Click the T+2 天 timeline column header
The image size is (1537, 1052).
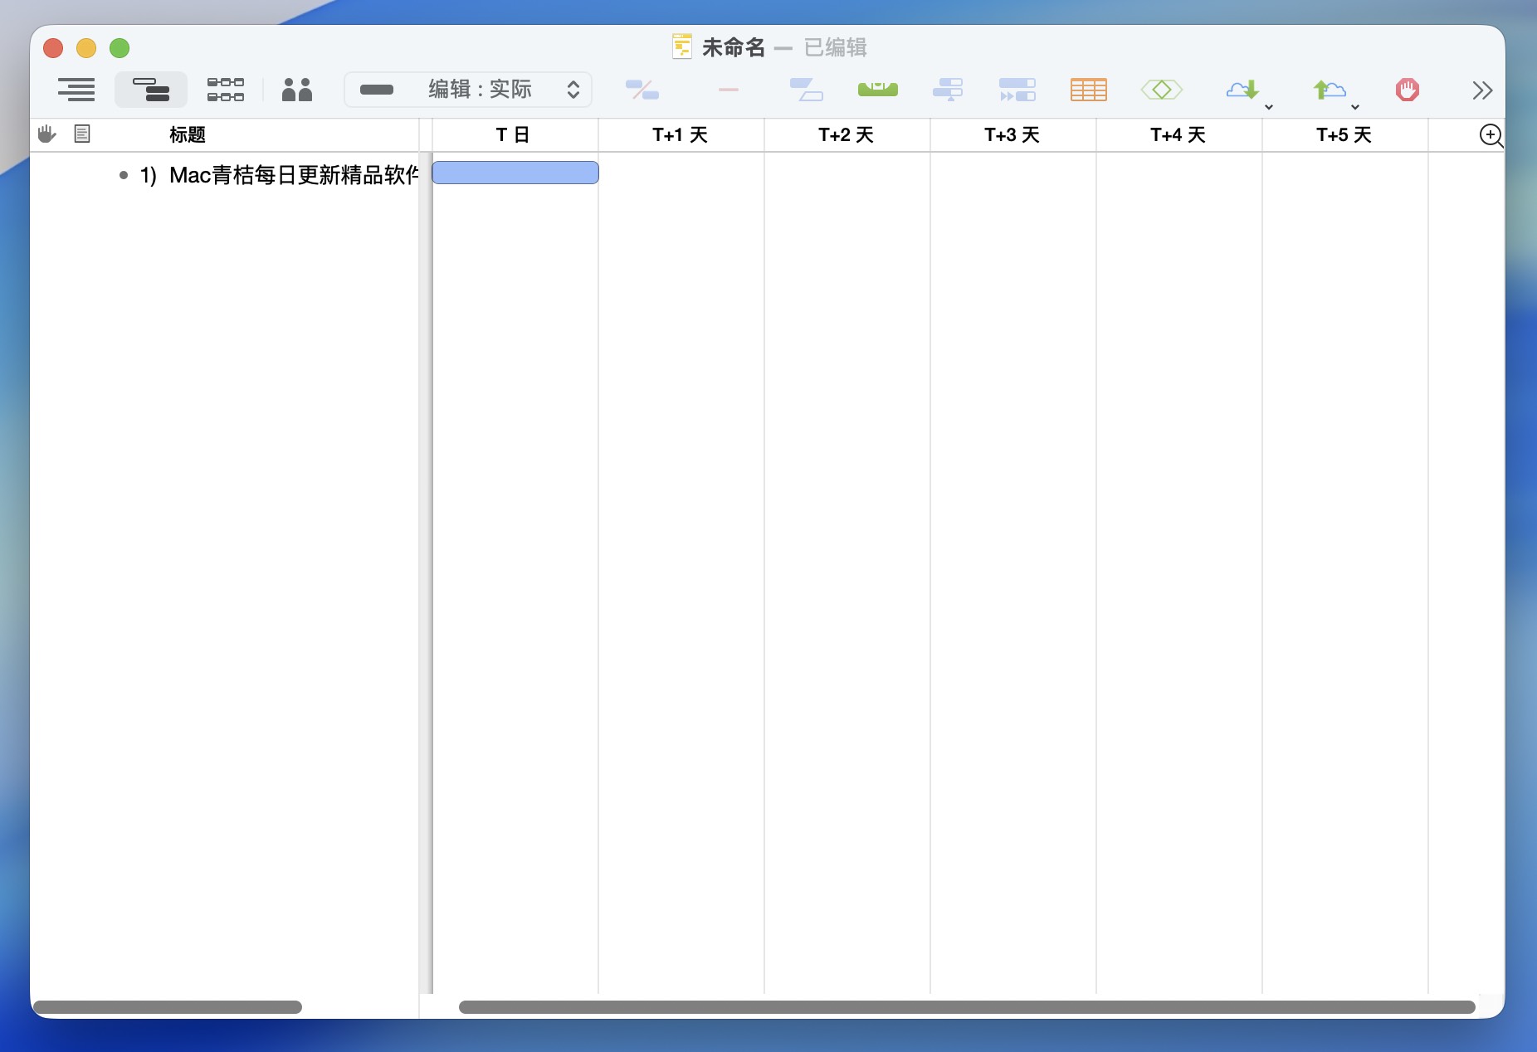pyautogui.click(x=846, y=135)
